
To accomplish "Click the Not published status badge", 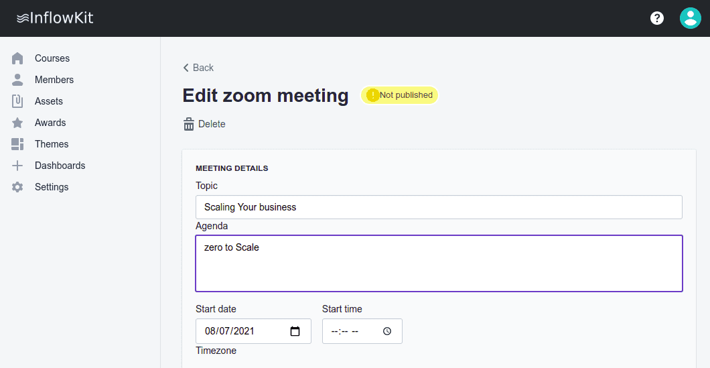I will 400,95.
